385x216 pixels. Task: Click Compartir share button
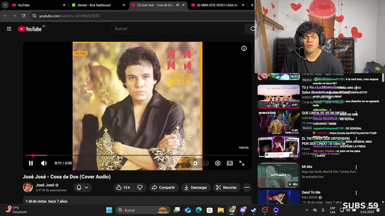163,187
